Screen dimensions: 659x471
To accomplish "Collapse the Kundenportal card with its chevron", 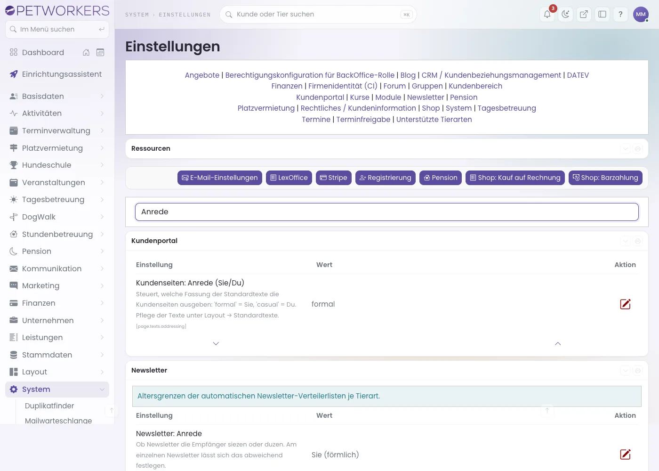I will point(625,241).
